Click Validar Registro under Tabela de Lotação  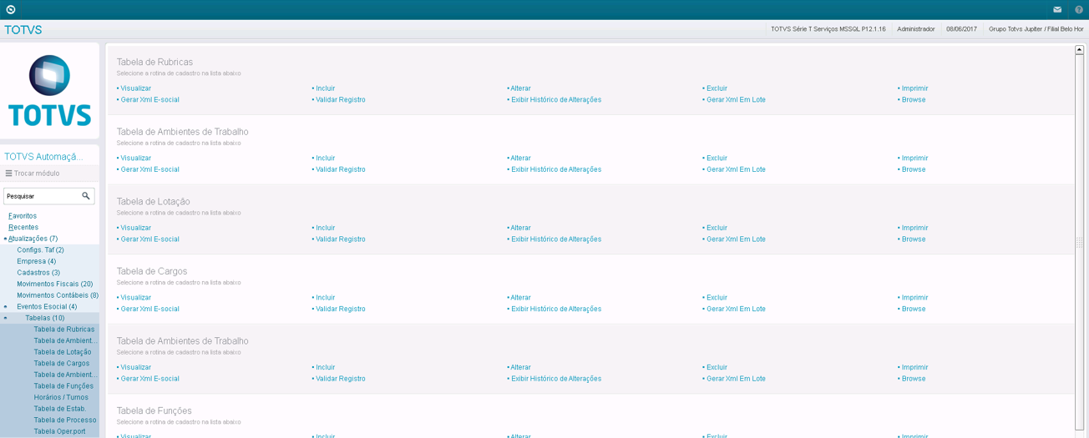pyautogui.click(x=339, y=239)
